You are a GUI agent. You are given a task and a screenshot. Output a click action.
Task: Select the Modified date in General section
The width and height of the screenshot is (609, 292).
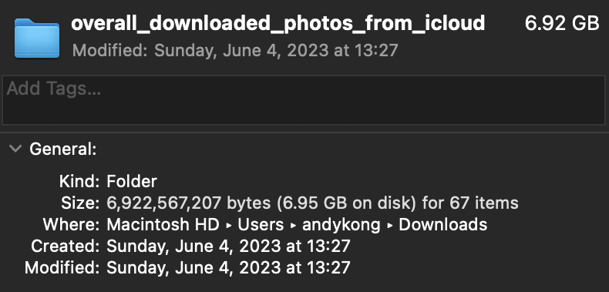pyautogui.click(x=228, y=267)
